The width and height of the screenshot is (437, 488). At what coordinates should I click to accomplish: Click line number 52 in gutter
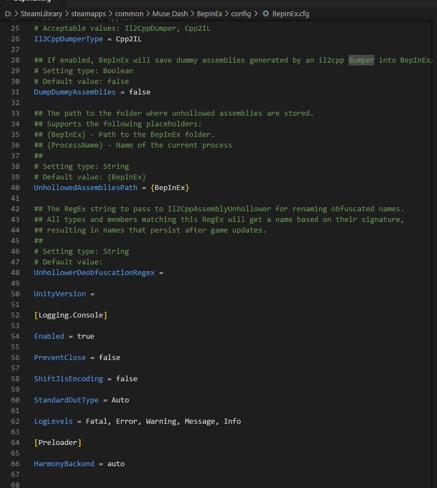15,315
